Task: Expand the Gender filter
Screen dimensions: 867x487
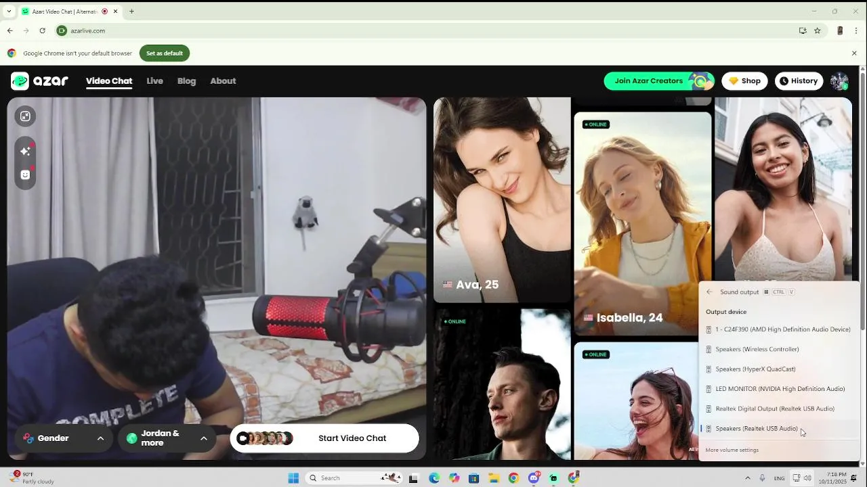Action: click(64, 438)
